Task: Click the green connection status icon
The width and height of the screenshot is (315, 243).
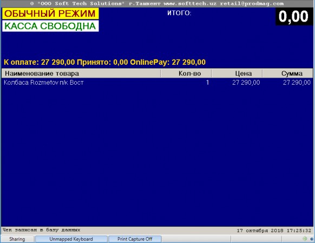Action: click(x=305, y=239)
